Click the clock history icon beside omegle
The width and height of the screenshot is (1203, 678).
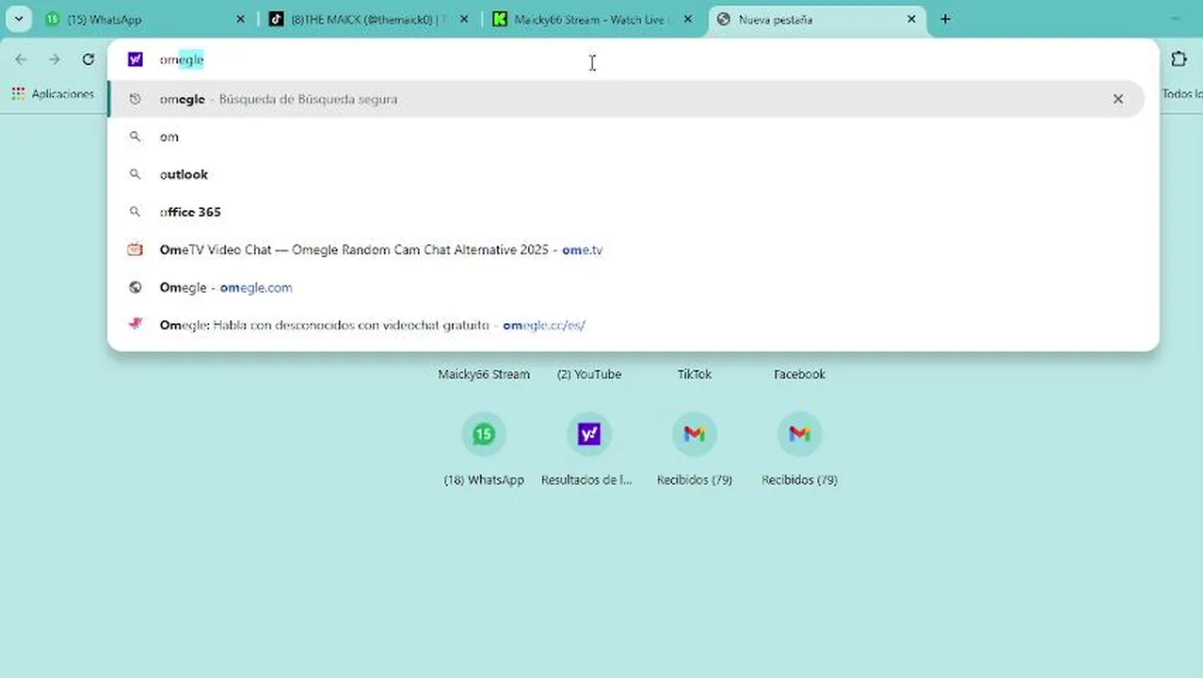pos(136,99)
